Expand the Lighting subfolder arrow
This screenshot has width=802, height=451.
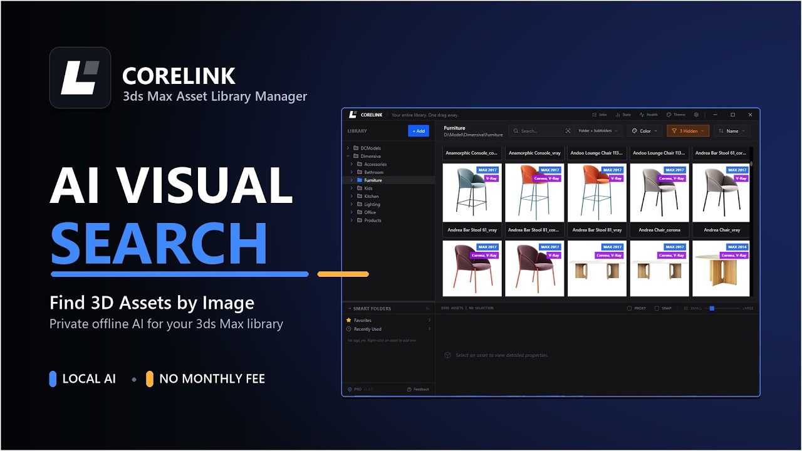click(352, 204)
